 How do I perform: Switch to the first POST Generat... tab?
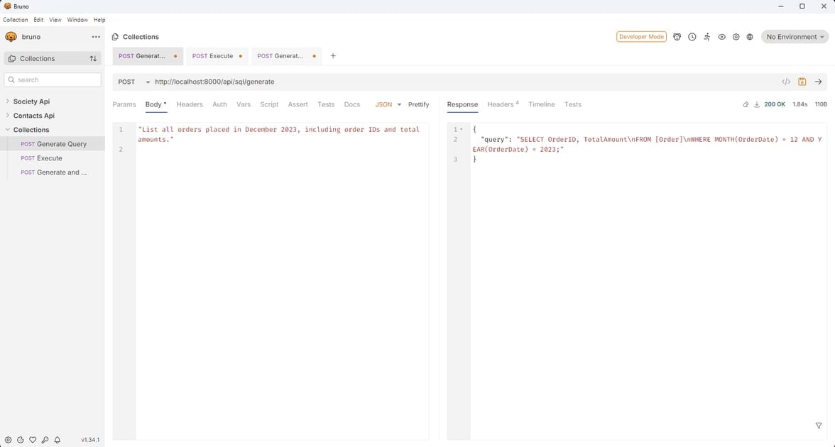pyautogui.click(x=148, y=56)
